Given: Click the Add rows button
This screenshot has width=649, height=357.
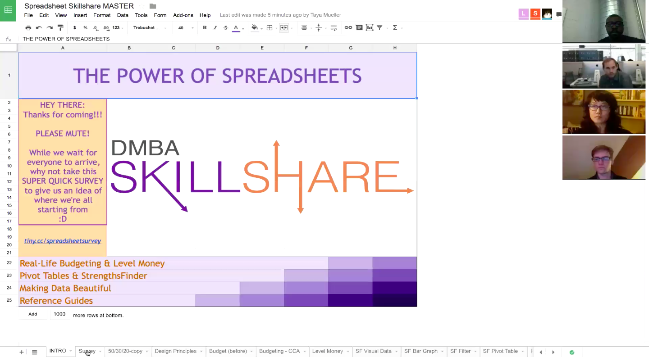Looking at the screenshot, I should (33, 314).
